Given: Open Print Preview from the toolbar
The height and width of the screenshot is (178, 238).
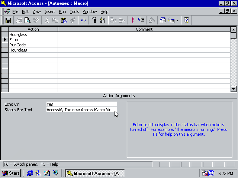Looking at the screenshot, I should tap(28, 20).
